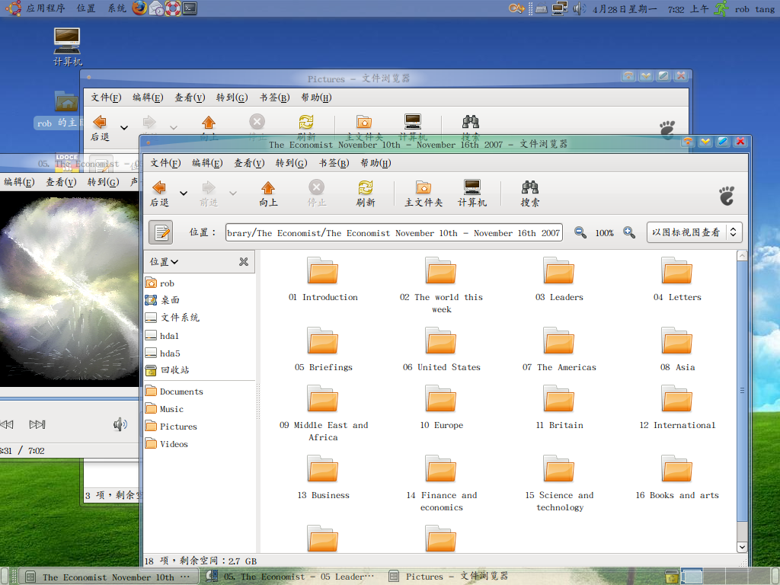Open the Bookmarks menu in the Economist window

coord(334,163)
